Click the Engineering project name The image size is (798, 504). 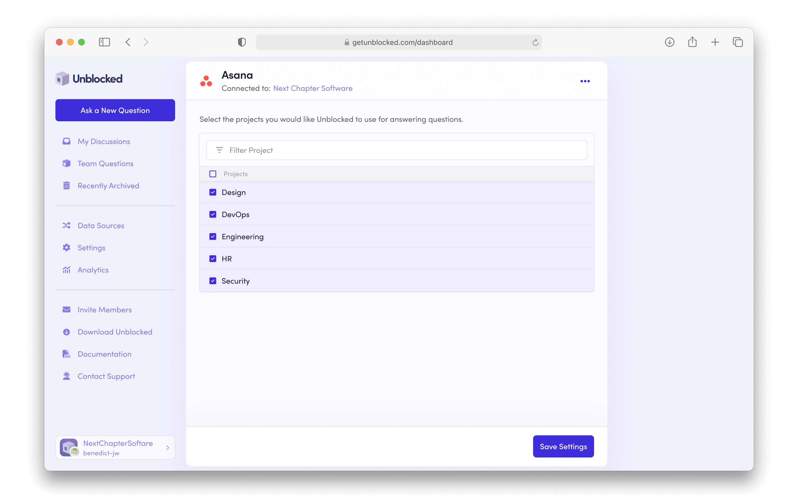[242, 236]
